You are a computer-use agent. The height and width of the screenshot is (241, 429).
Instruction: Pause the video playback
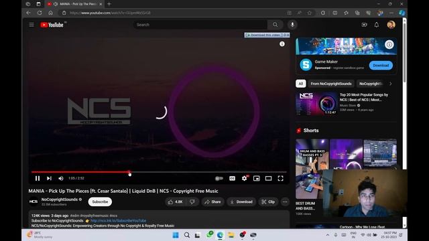coord(38,179)
